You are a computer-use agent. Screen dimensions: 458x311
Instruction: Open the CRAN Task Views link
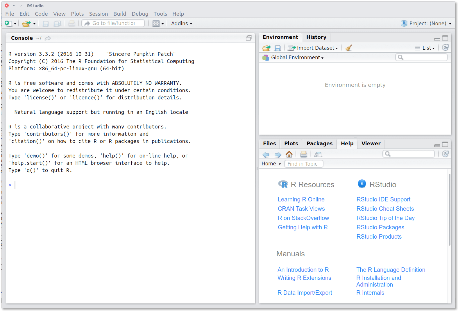(x=301, y=209)
